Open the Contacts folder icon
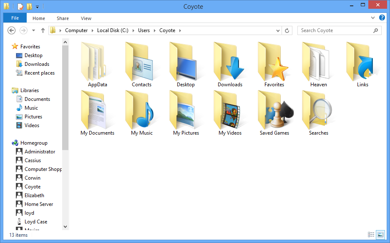The image size is (390, 243). pyautogui.click(x=139, y=61)
